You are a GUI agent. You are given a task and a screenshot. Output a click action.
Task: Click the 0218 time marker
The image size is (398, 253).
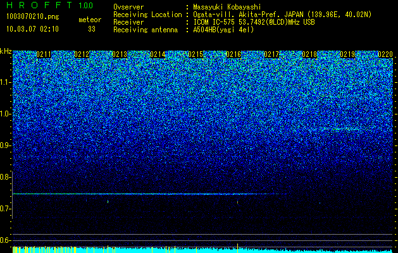[x=309, y=54]
